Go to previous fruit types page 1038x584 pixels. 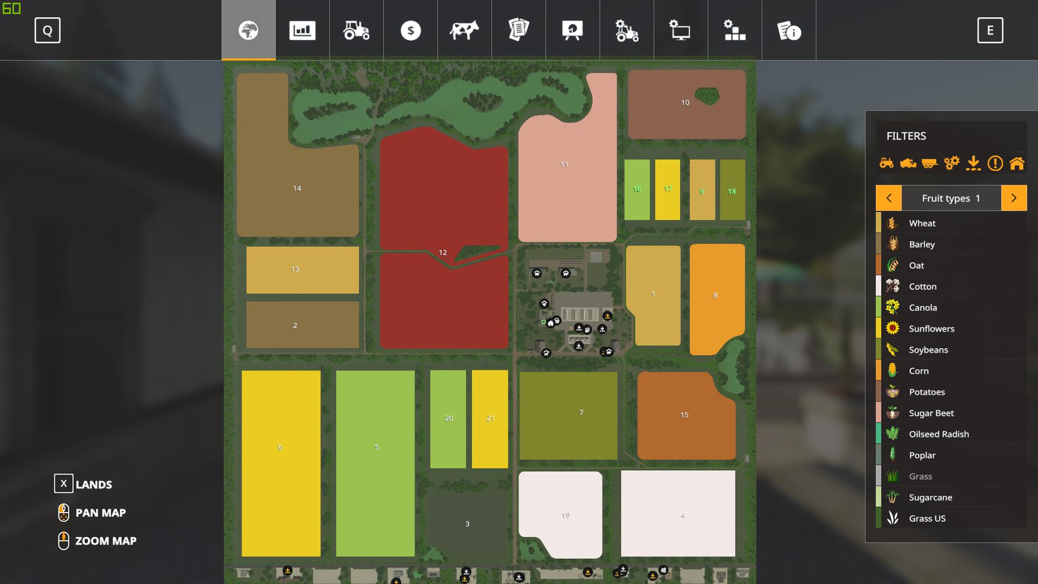(x=889, y=198)
